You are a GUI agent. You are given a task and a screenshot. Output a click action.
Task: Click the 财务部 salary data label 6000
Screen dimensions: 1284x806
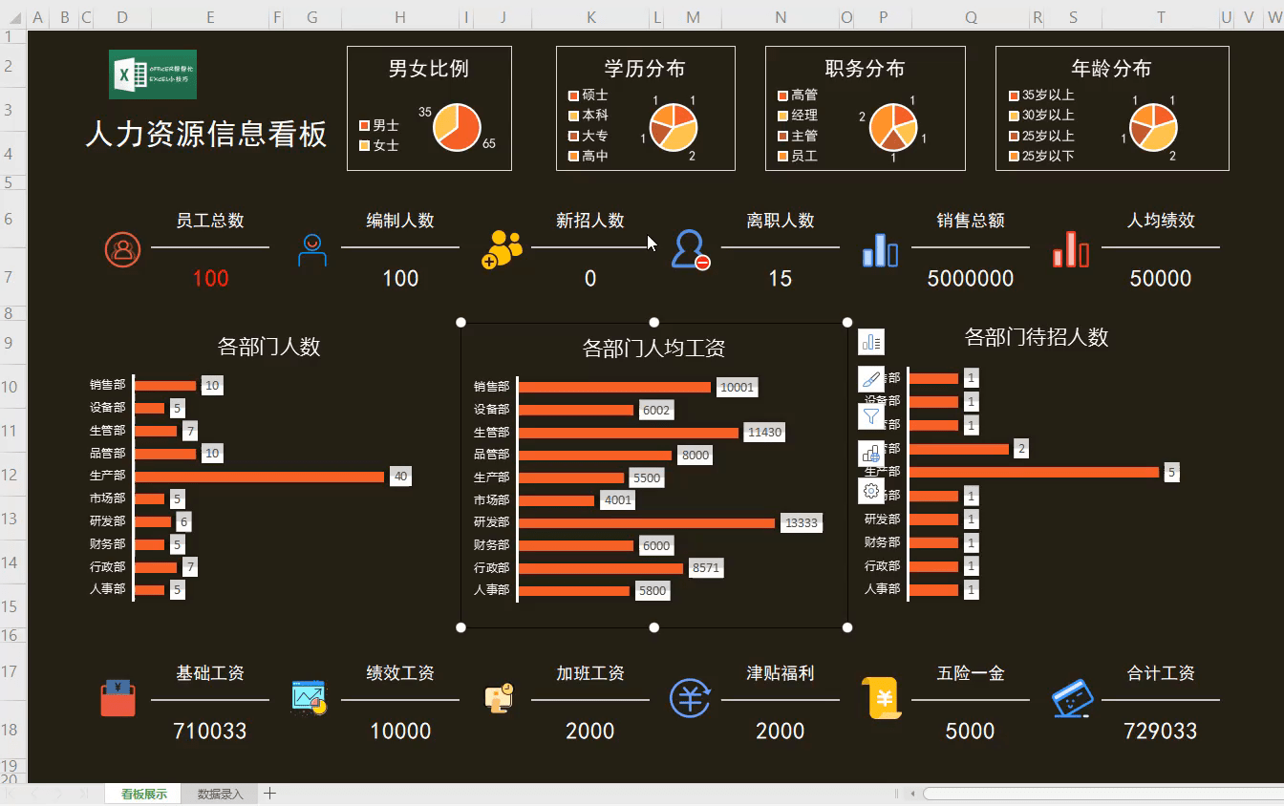(x=656, y=545)
